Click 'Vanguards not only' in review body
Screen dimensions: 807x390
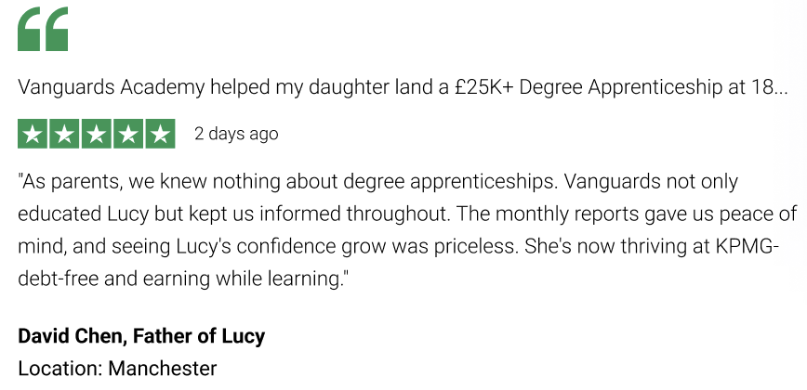point(651,180)
